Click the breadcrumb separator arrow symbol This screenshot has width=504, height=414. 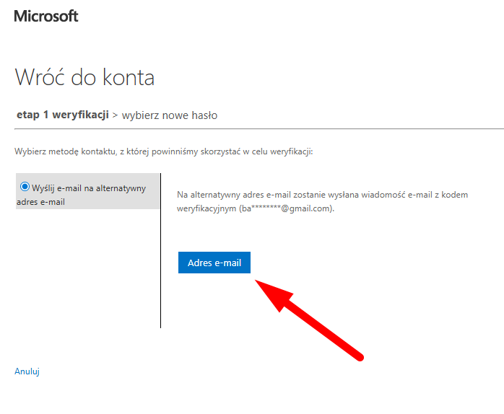[115, 115]
